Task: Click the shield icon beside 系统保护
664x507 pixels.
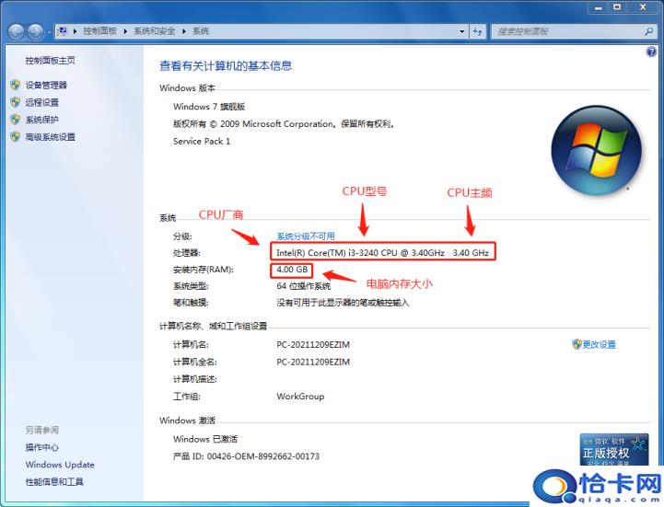Action: point(16,120)
